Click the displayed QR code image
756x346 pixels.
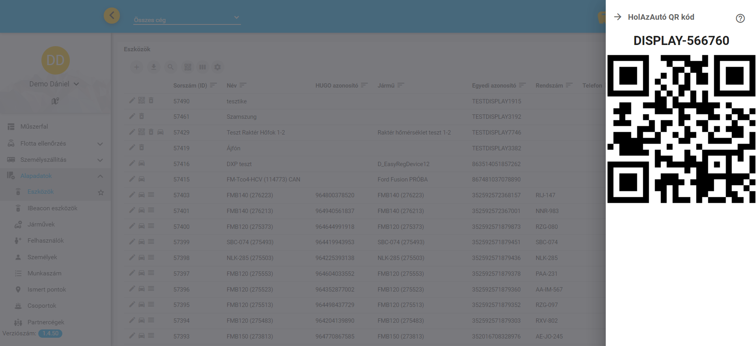tap(681, 129)
